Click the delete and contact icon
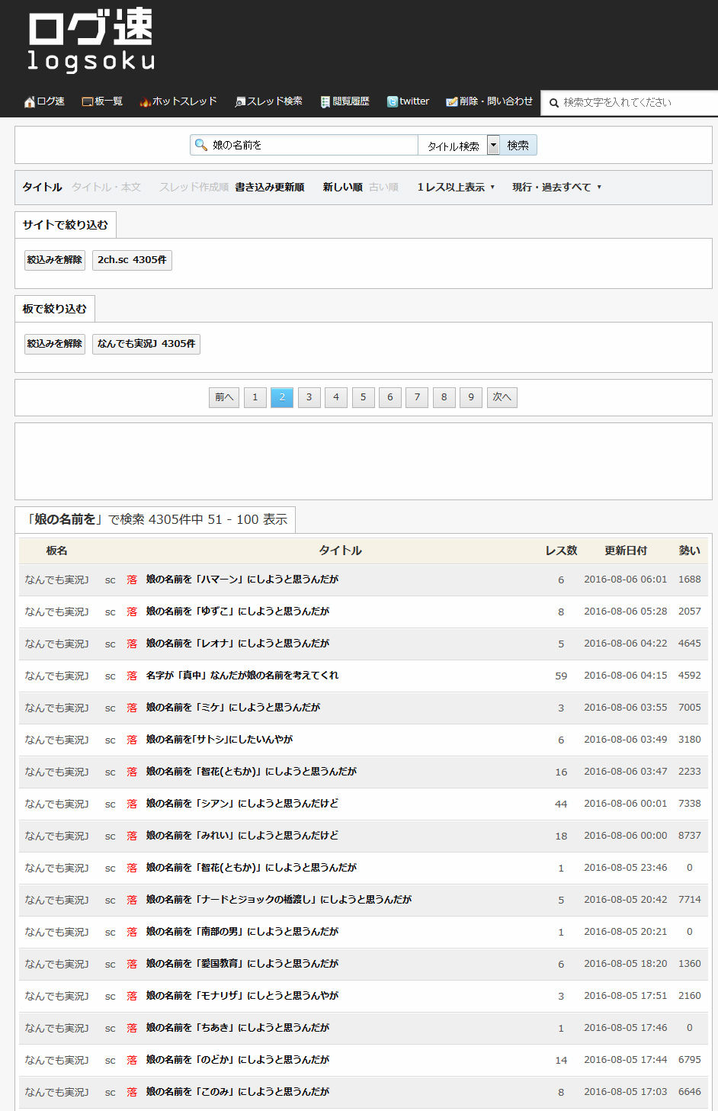Image resolution: width=718 pixels, height=1111 pixels. [452, 102]
